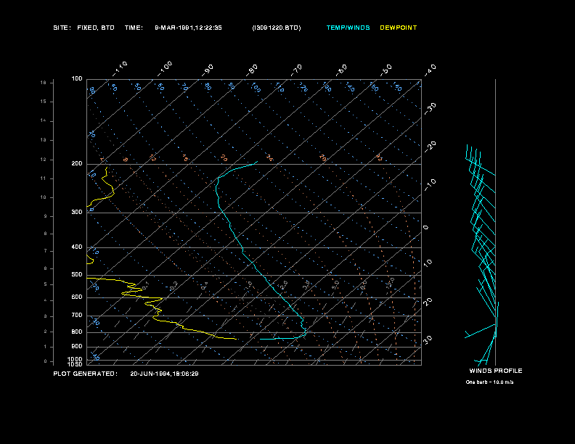575x444 pixels.
Task: Click the 800 pressure level label
Action: click(x=77, y=332)
